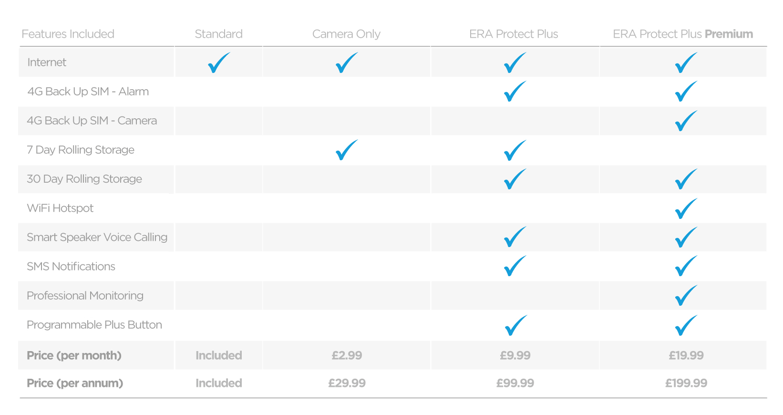Image resolution: width=783 pixels, height=415 pixels.
Task: Click the Professional Monitoring feature label
Action: coord(85,296)
